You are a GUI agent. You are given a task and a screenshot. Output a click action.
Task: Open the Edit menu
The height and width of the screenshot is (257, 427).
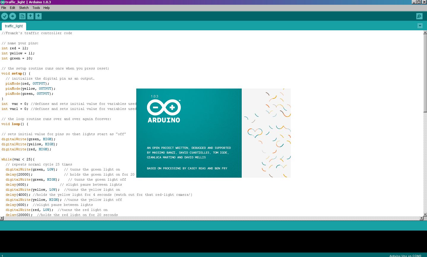(12, 8)
